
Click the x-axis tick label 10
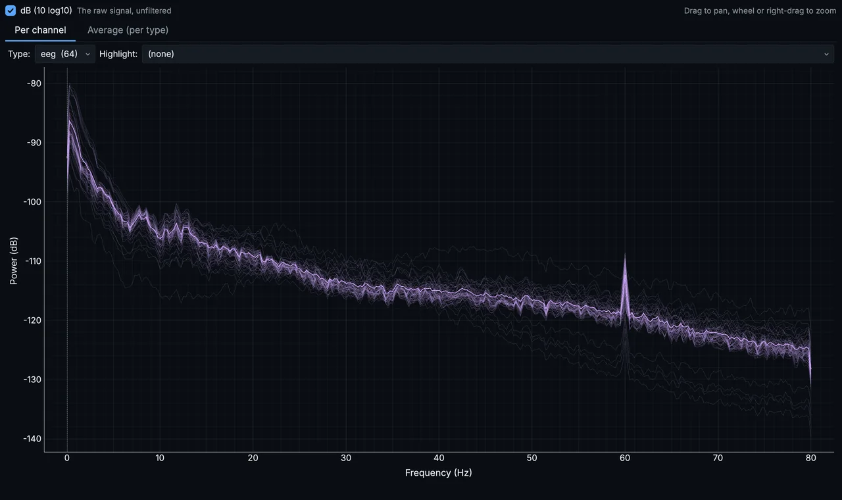160,458
